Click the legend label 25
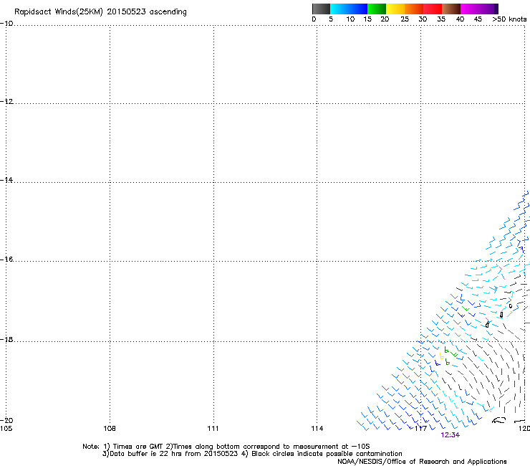The height and width of the screenshot is (466, 530). coord(405,19)
